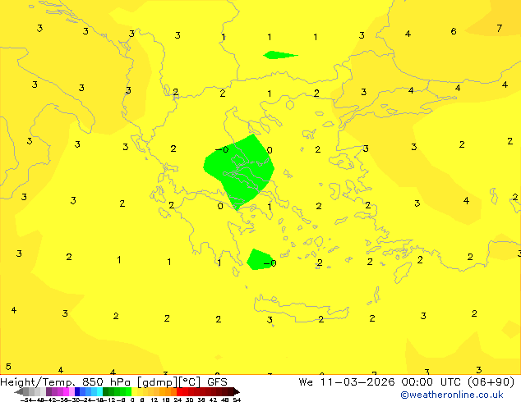Click the thin green sliver near the map top

point(280,55)
